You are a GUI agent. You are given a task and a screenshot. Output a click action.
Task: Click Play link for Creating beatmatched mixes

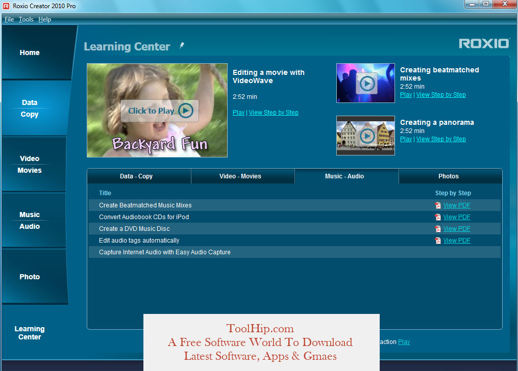point(406,95)
